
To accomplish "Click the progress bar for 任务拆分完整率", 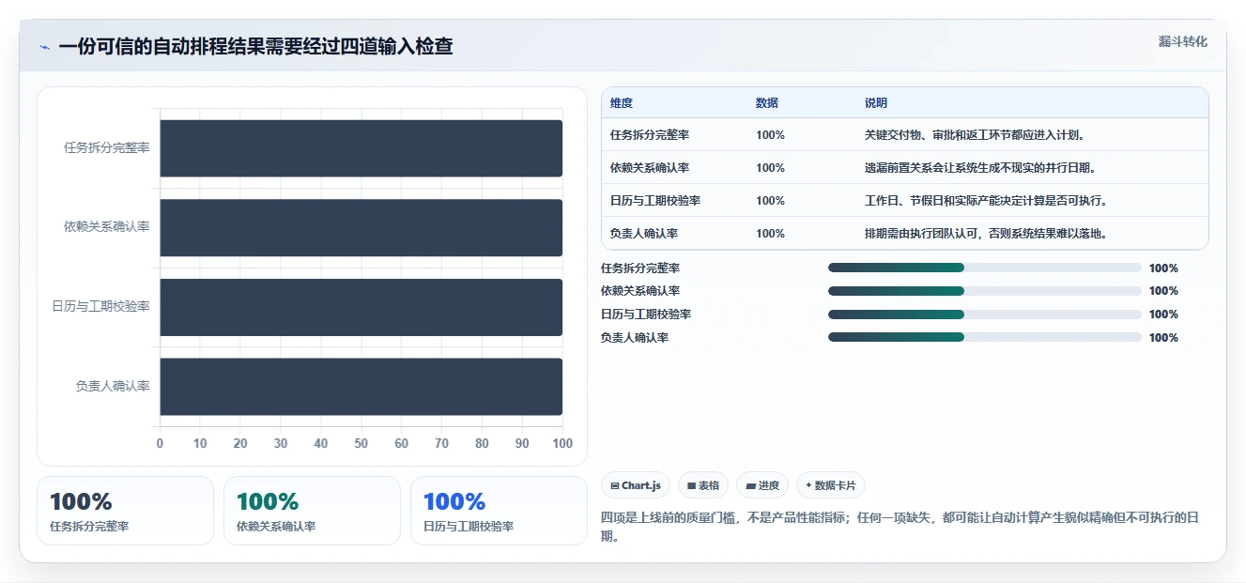I will pyautogui.click(x=984, y=268).
